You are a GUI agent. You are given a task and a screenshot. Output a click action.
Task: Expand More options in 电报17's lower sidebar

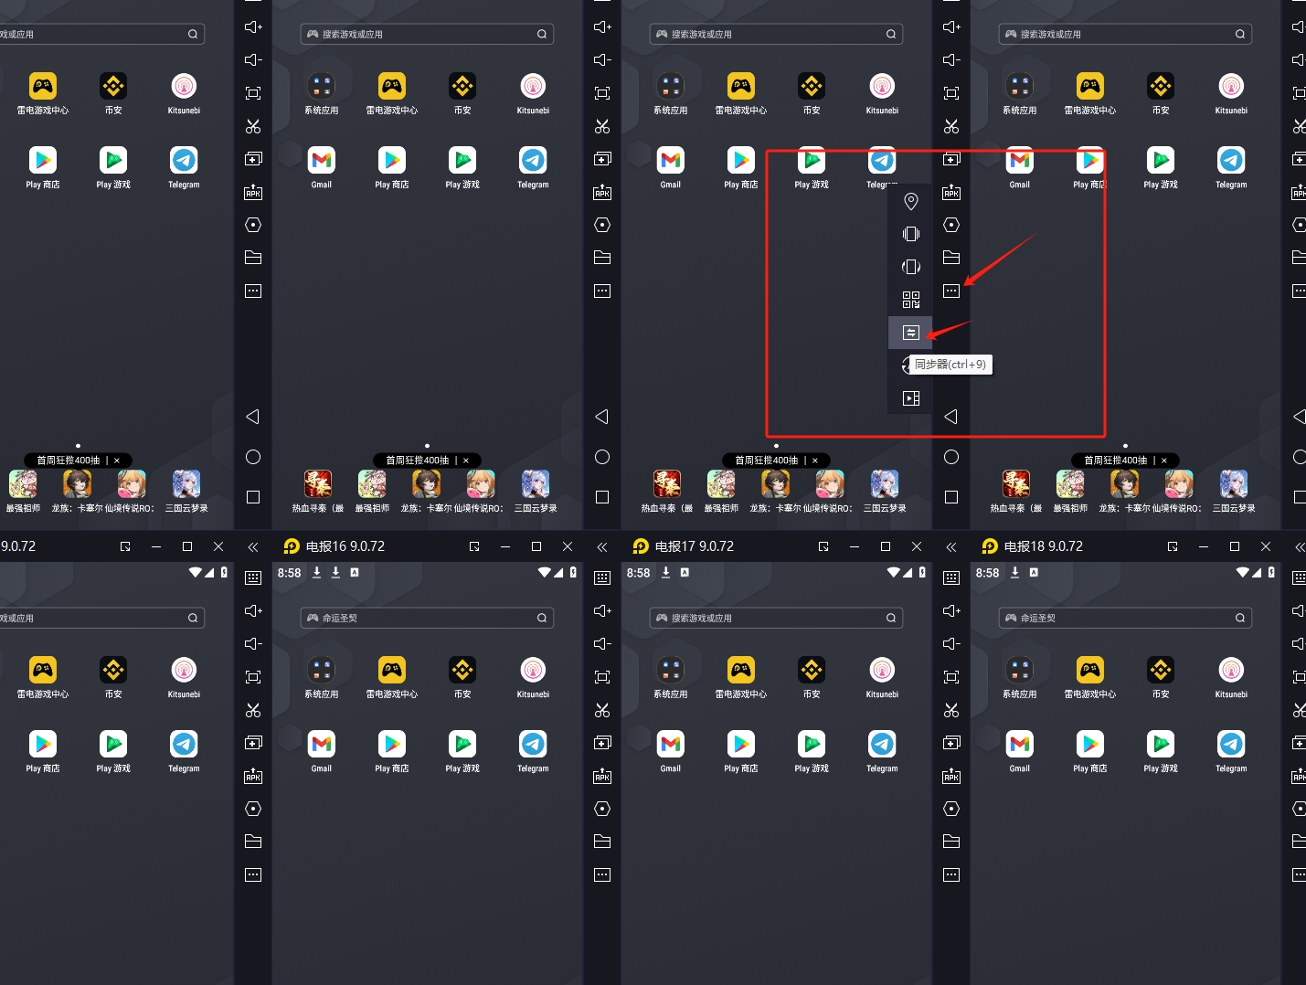coord(951,874)
